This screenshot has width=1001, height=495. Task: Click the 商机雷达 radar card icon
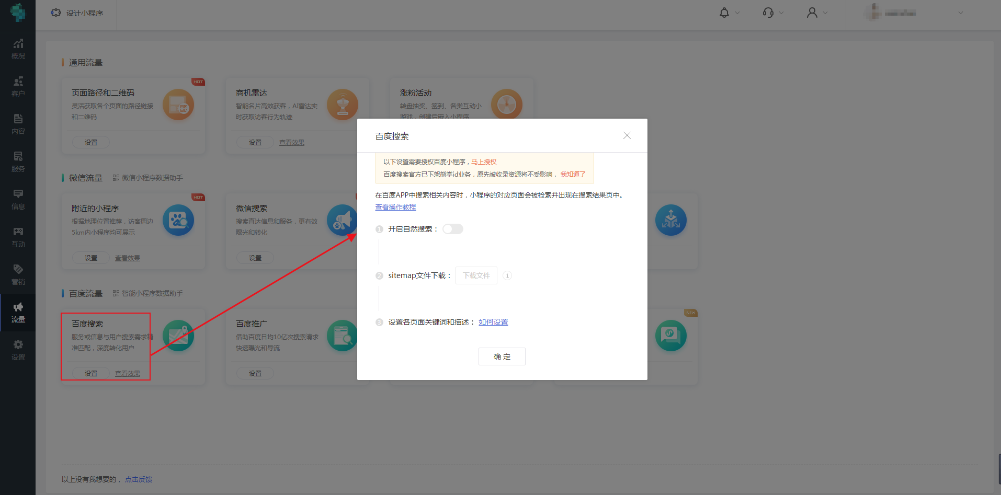tap(343, 105)
